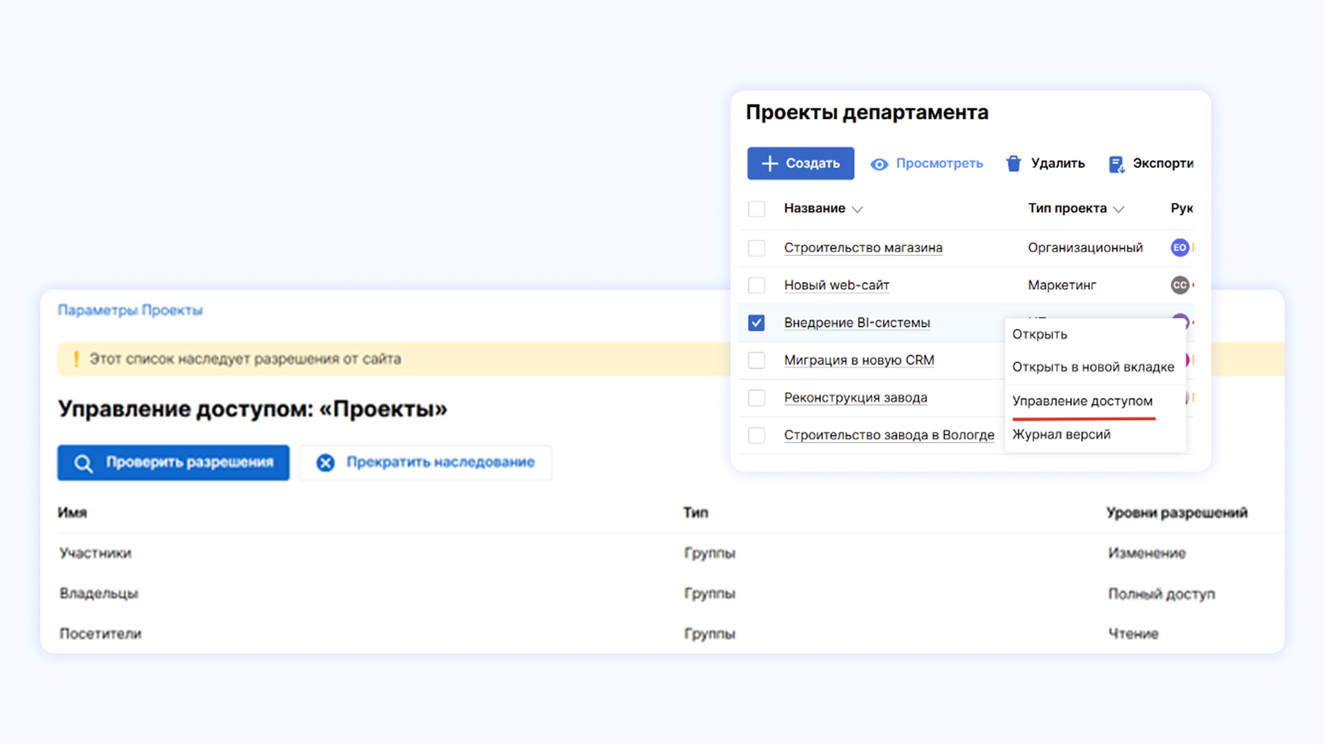
Task: Follow the Параметры Проекты breadcrumb link
Action: [130, 310]
